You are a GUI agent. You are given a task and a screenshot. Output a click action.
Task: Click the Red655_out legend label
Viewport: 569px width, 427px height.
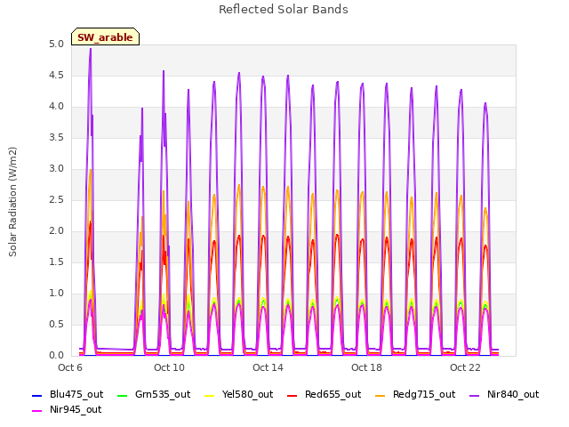(333, 394)
